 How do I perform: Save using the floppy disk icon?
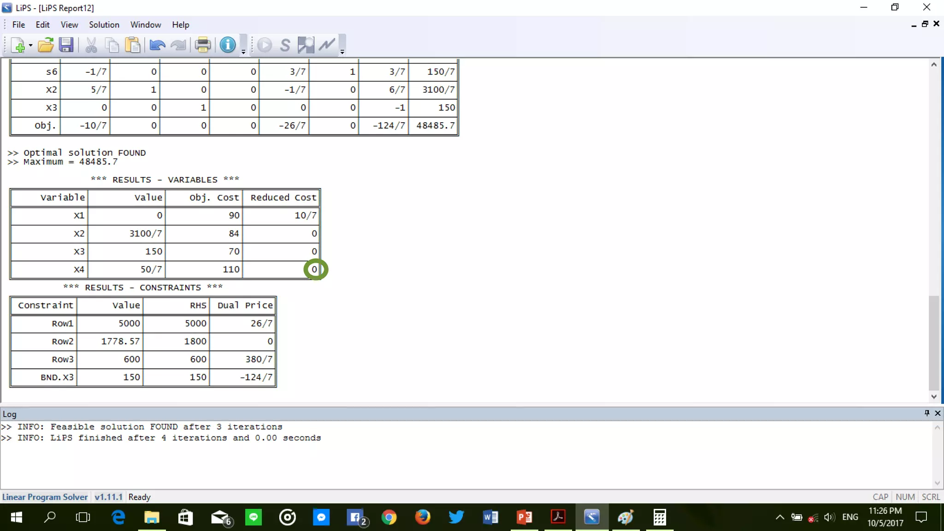pos(66,45)
